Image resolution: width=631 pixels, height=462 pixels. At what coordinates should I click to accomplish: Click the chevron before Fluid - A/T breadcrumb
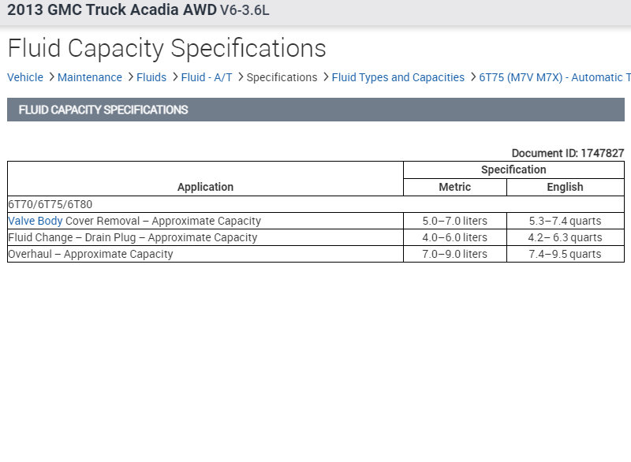coord(174,77)
